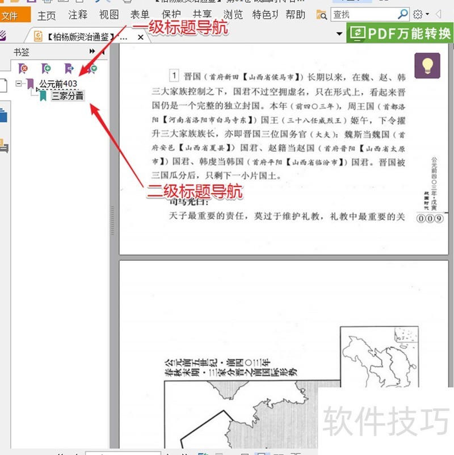Focus the 查找 search field
Screen dimensions: 454x455
pos(364,15)
